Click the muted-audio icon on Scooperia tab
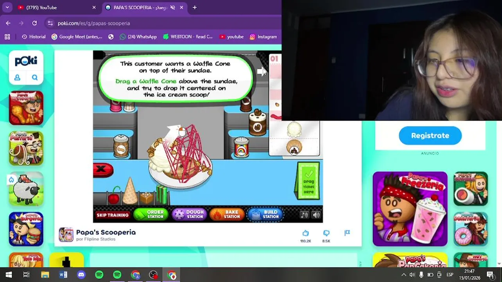The width and height of the screenshot is (502, 282). (x=172, y=7)
